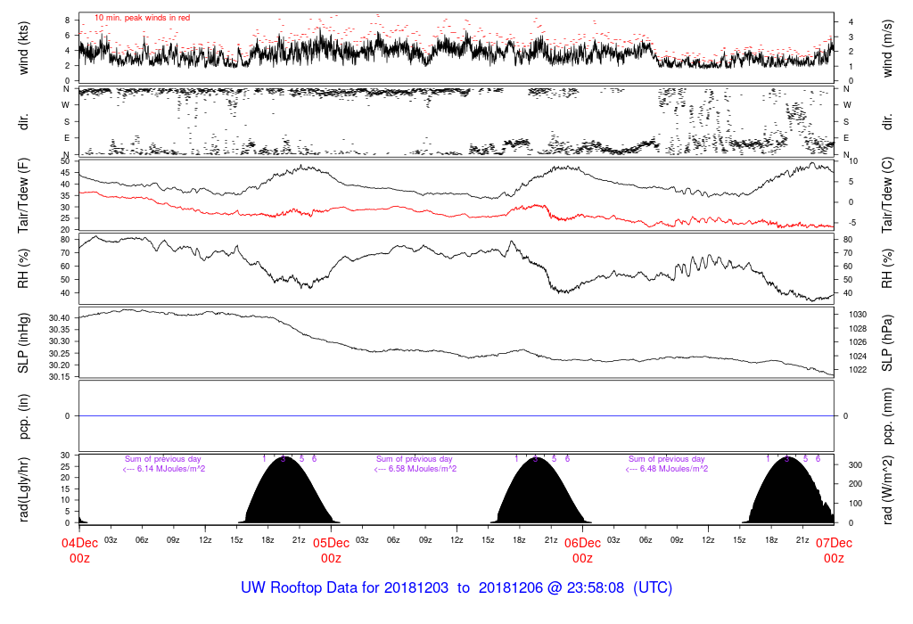Select the 'wind (kts)' axis label
913x624 pixels.
(x=23, y=48)
